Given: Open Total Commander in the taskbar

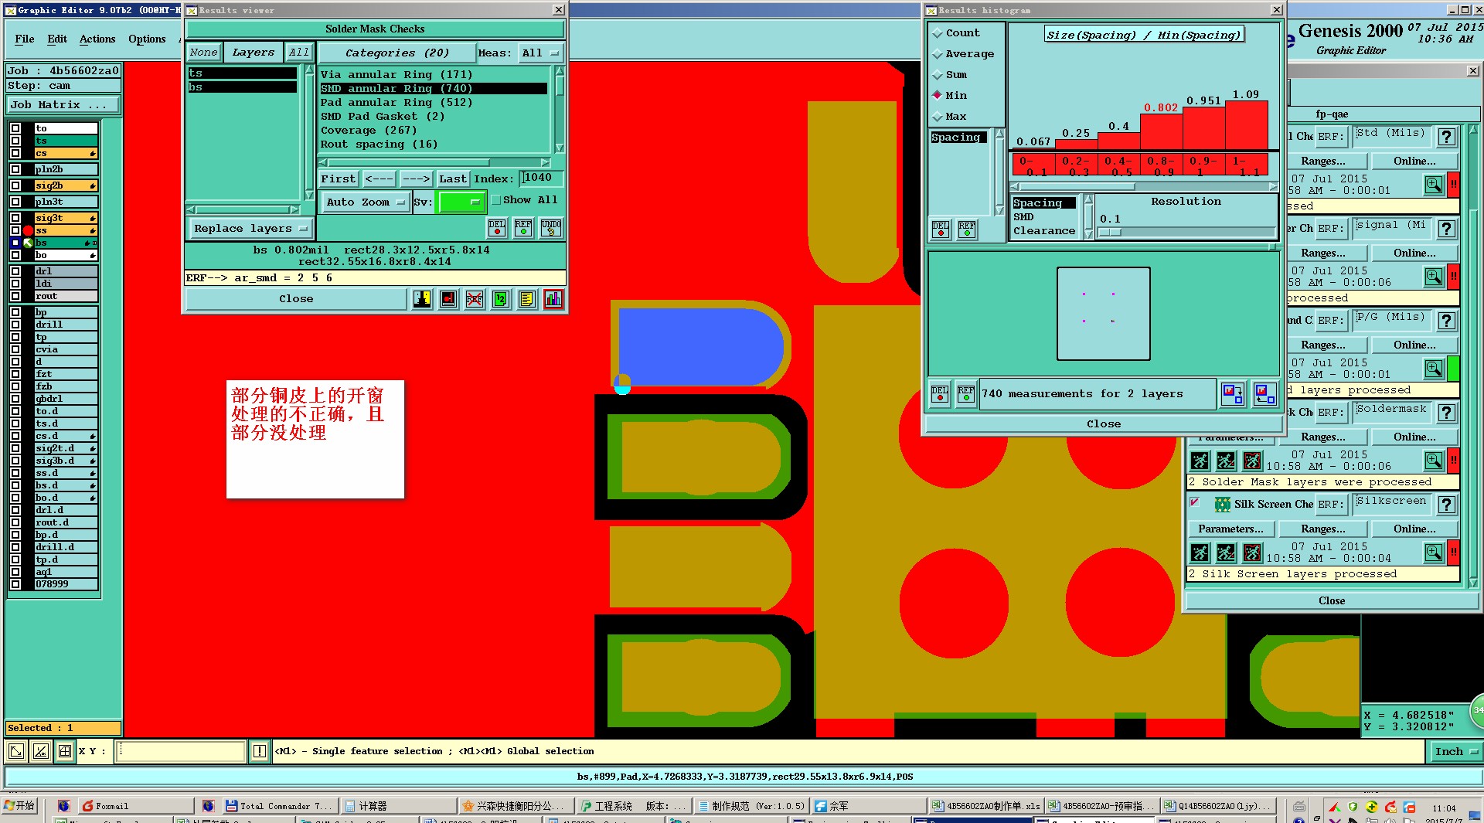Looking at the screenshot, I should point(279,806).
